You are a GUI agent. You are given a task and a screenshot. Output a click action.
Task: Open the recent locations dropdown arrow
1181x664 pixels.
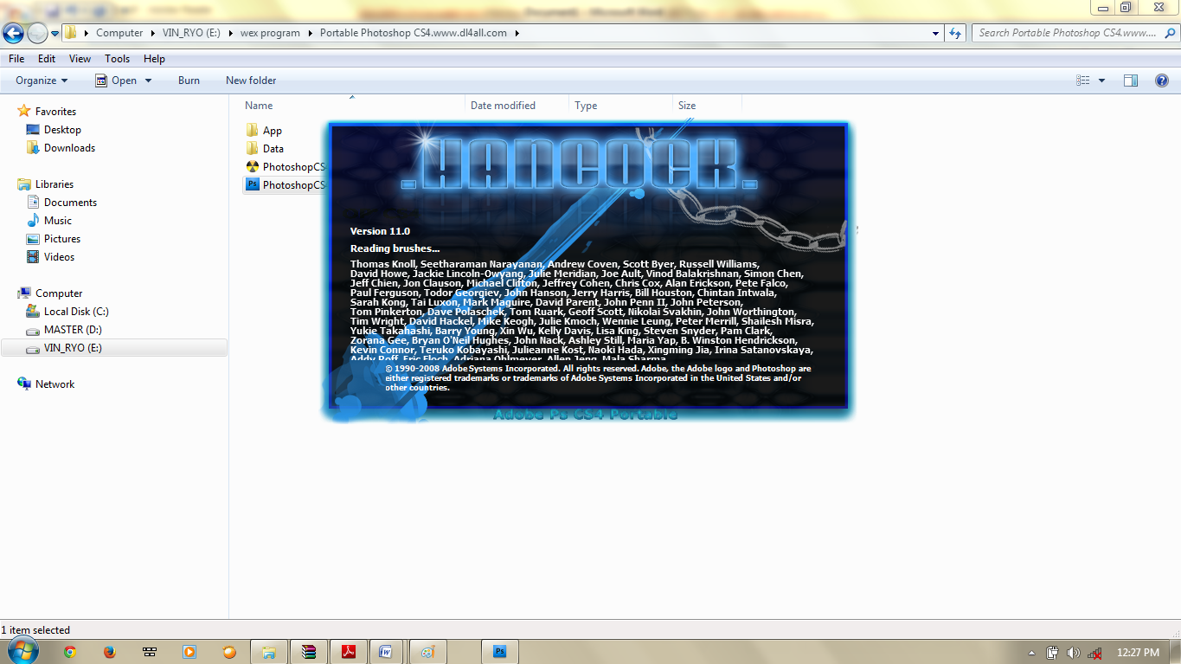[x=55, y=34]
